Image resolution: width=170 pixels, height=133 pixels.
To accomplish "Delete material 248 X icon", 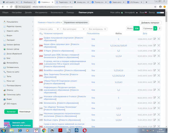I will click(x=159, y=90).
